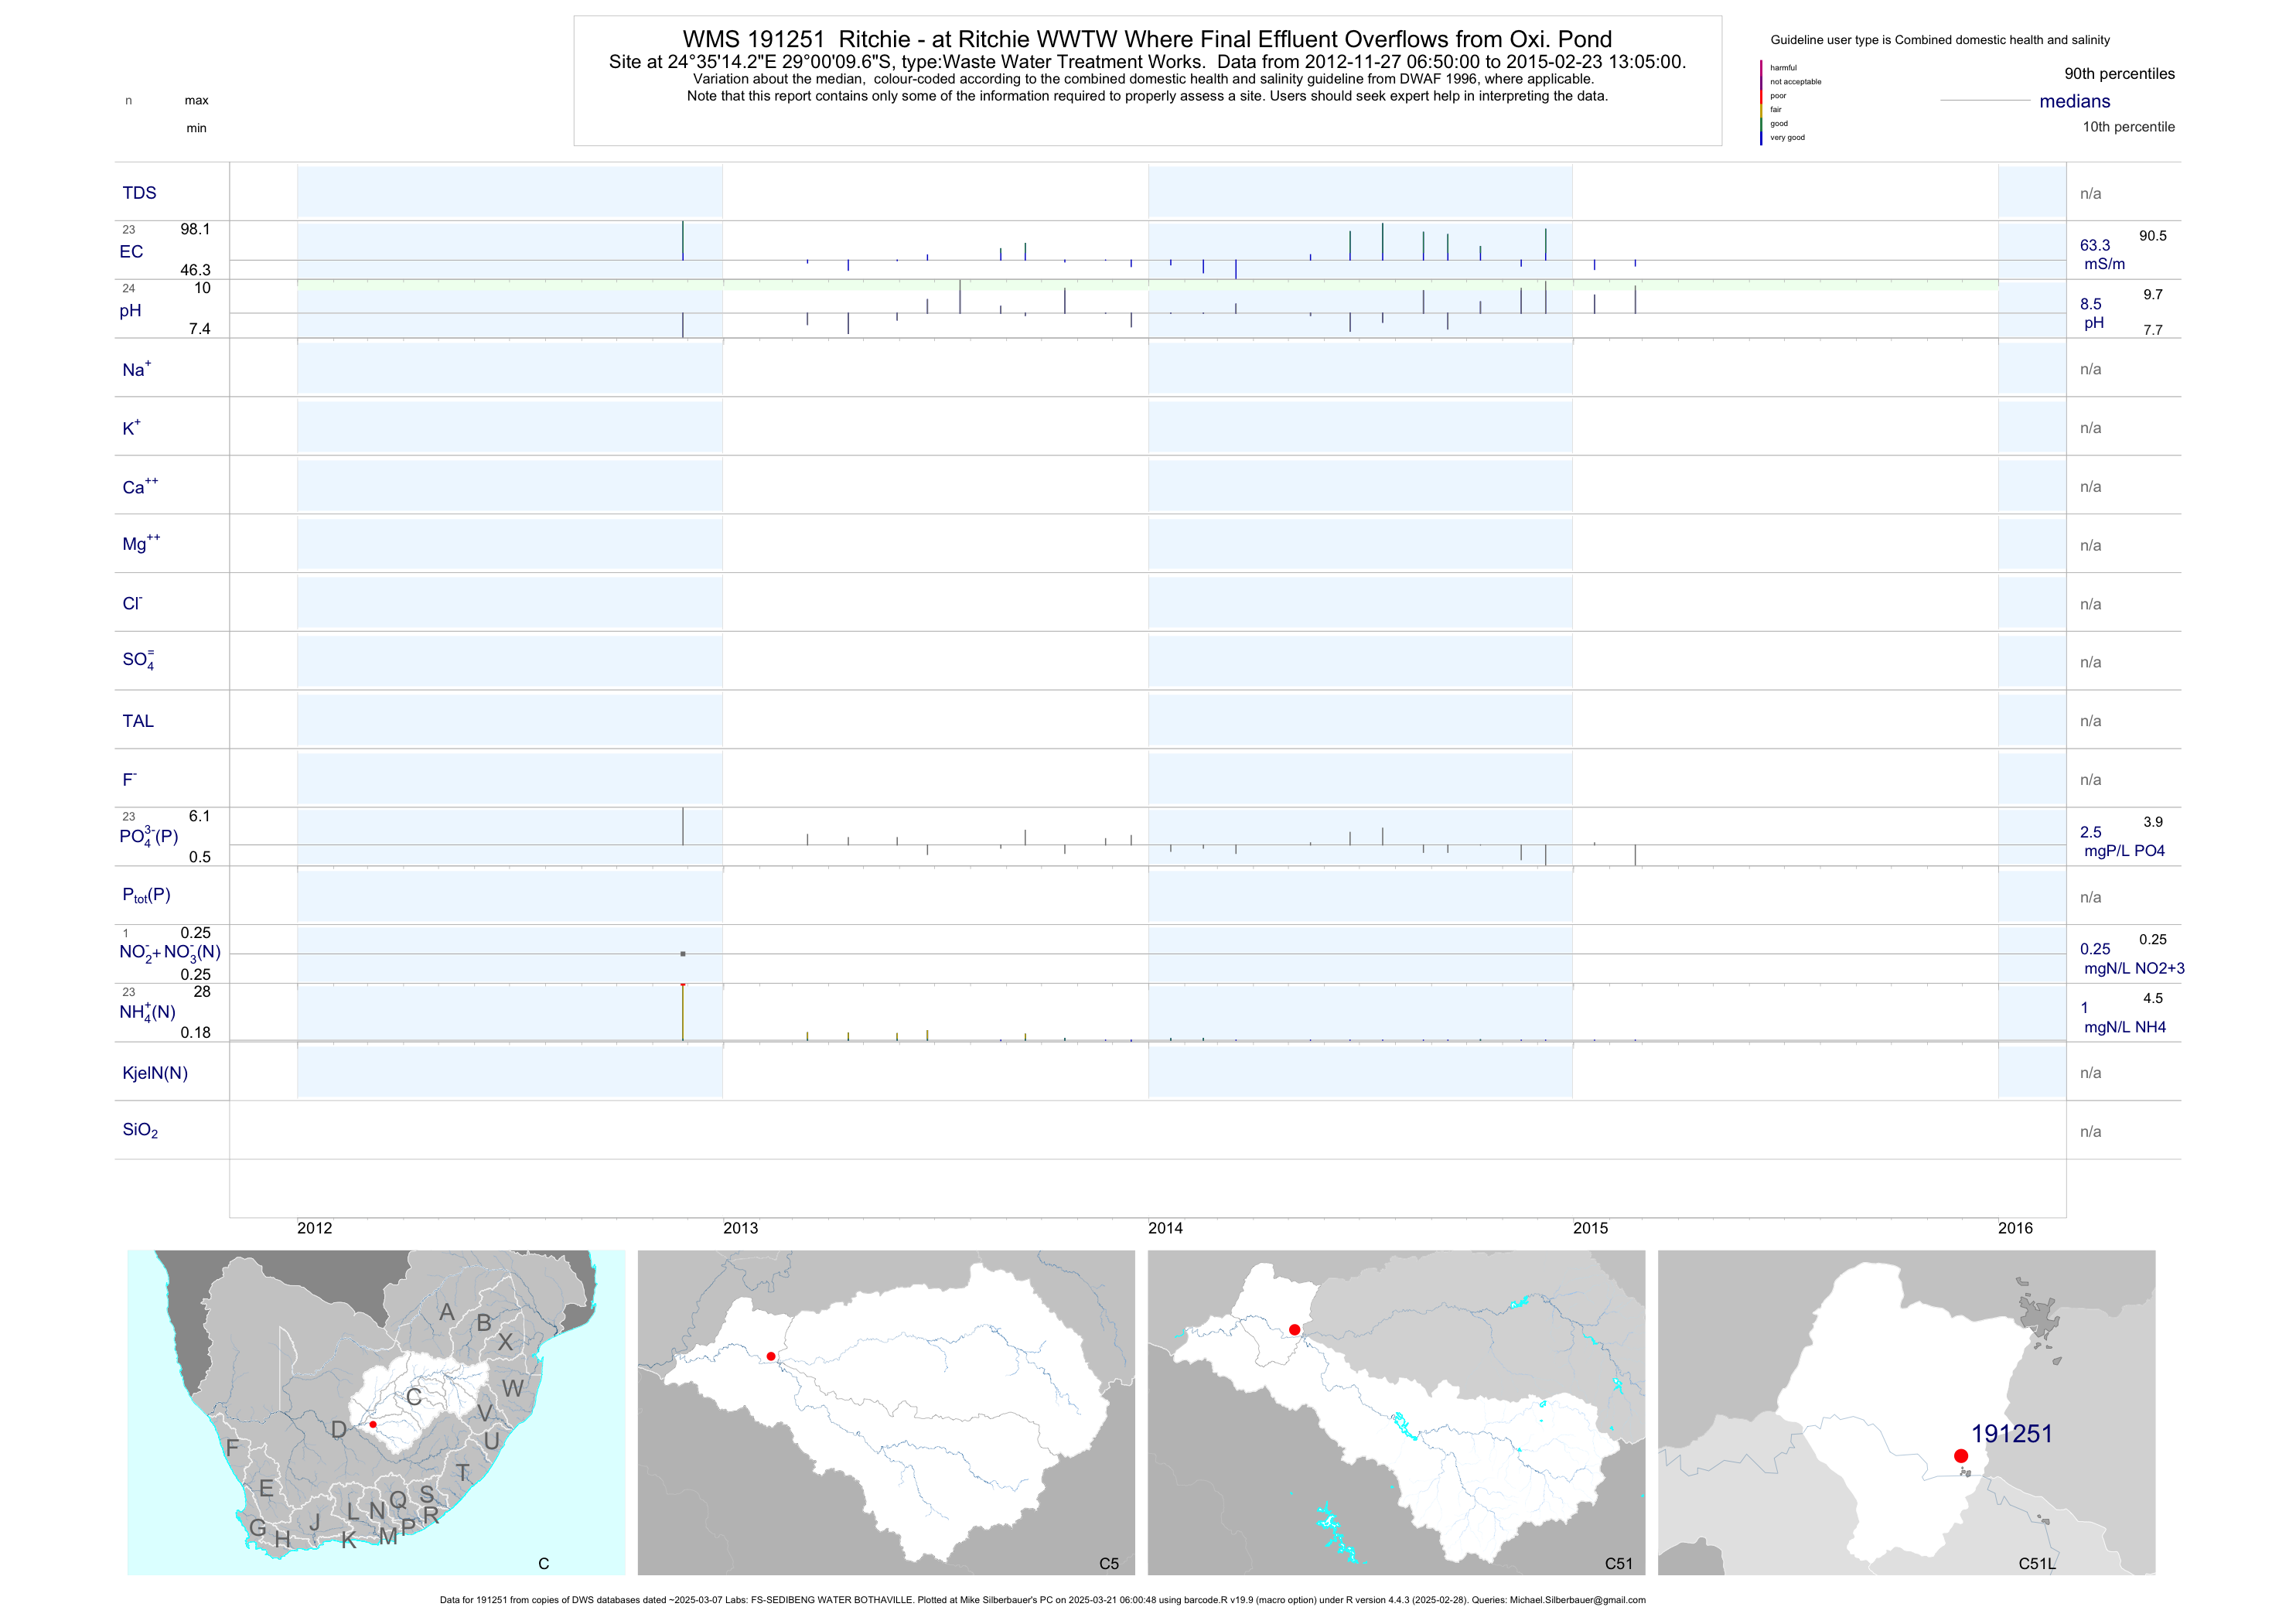Click the 2015 year label on the time axis
The width and height of the screenshot is (2296, 1624).
[1590, 1229]
